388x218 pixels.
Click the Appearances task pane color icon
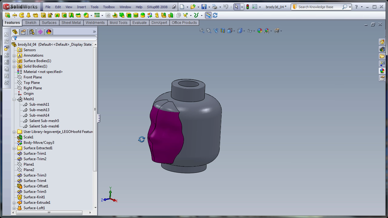[382, 71]
